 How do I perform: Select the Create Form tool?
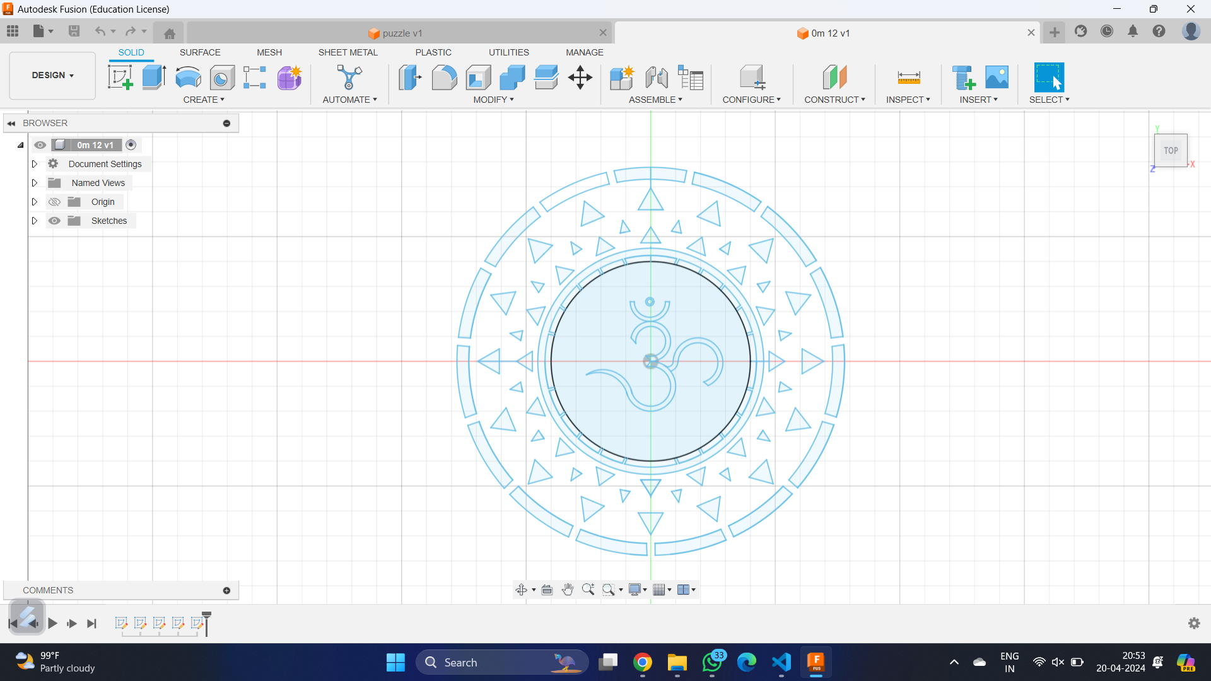290,78
